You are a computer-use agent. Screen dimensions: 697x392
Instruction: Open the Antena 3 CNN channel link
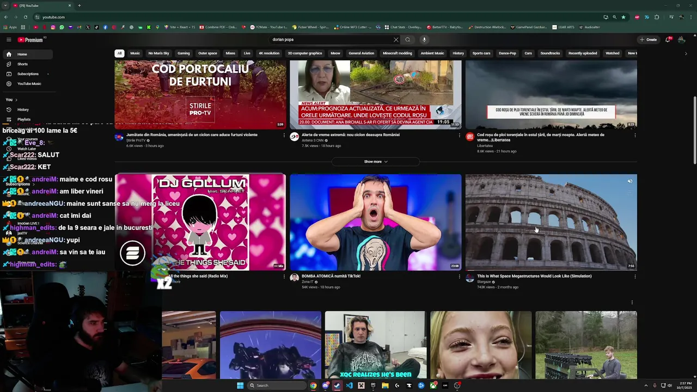[x=313, y=140]
